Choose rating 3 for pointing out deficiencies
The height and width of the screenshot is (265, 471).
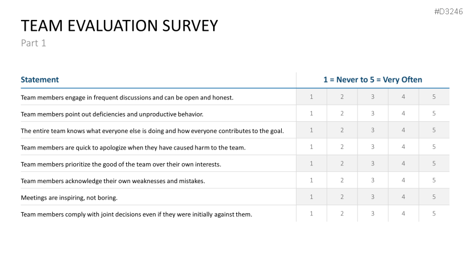click(373, 113)
